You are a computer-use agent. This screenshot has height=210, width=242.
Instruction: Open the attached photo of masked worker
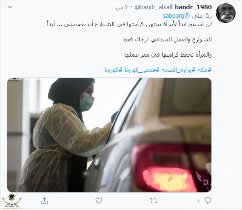pyautogui.click(x=109, y=135)
